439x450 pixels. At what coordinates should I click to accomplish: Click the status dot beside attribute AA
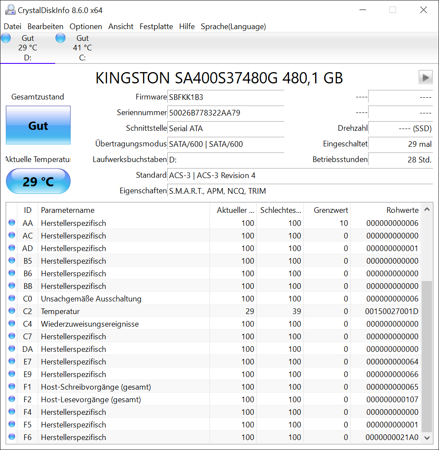pos(12,223)
